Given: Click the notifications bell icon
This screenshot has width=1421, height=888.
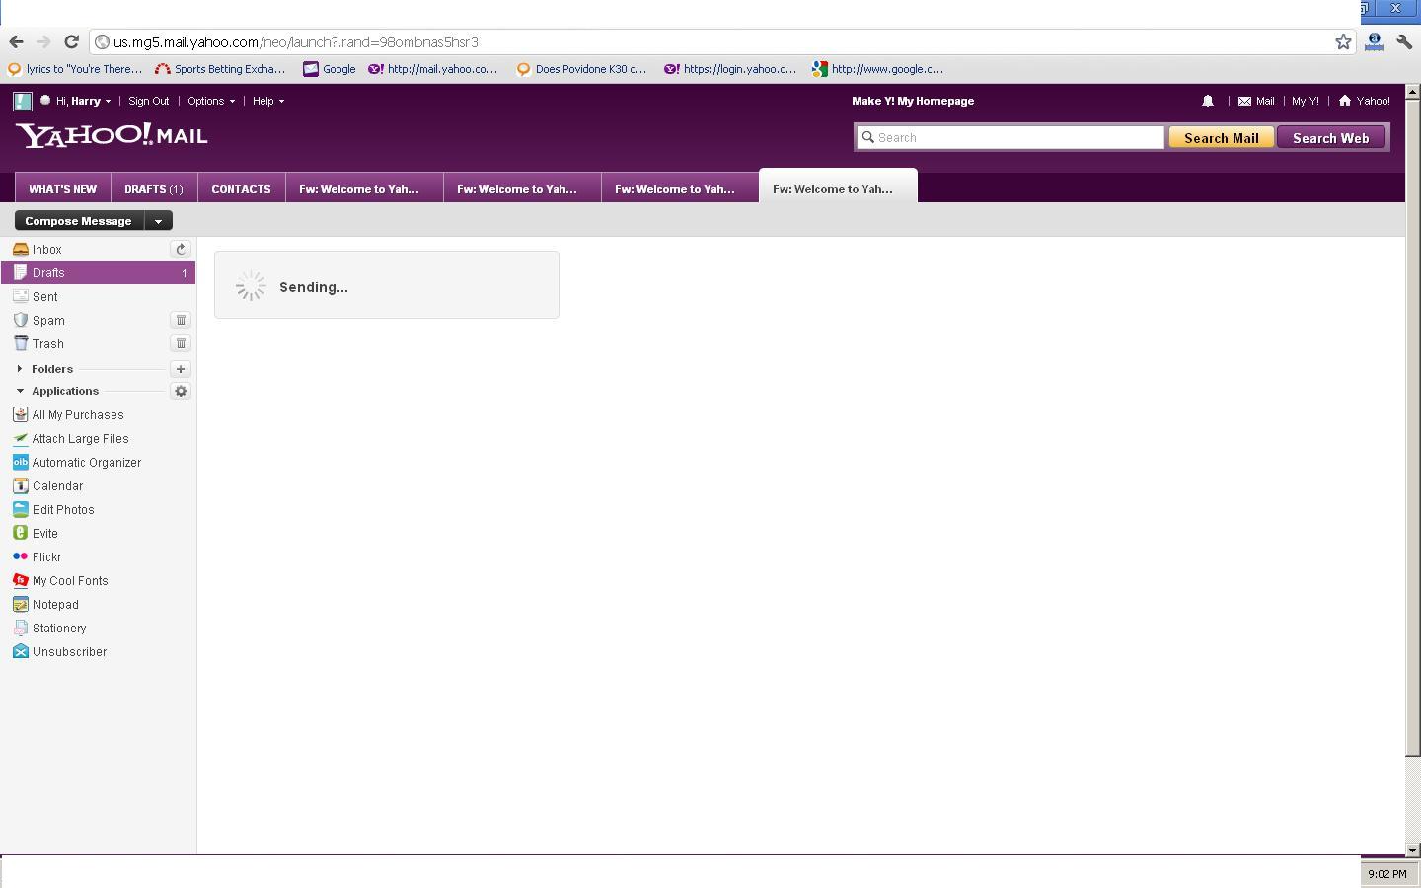Looking at the screenshot, I should point(1207,101).
